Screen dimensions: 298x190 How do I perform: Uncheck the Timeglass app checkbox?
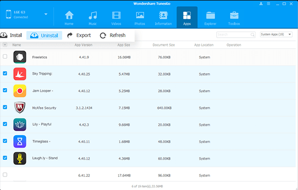pyautogui.click(x=5, y=141)
